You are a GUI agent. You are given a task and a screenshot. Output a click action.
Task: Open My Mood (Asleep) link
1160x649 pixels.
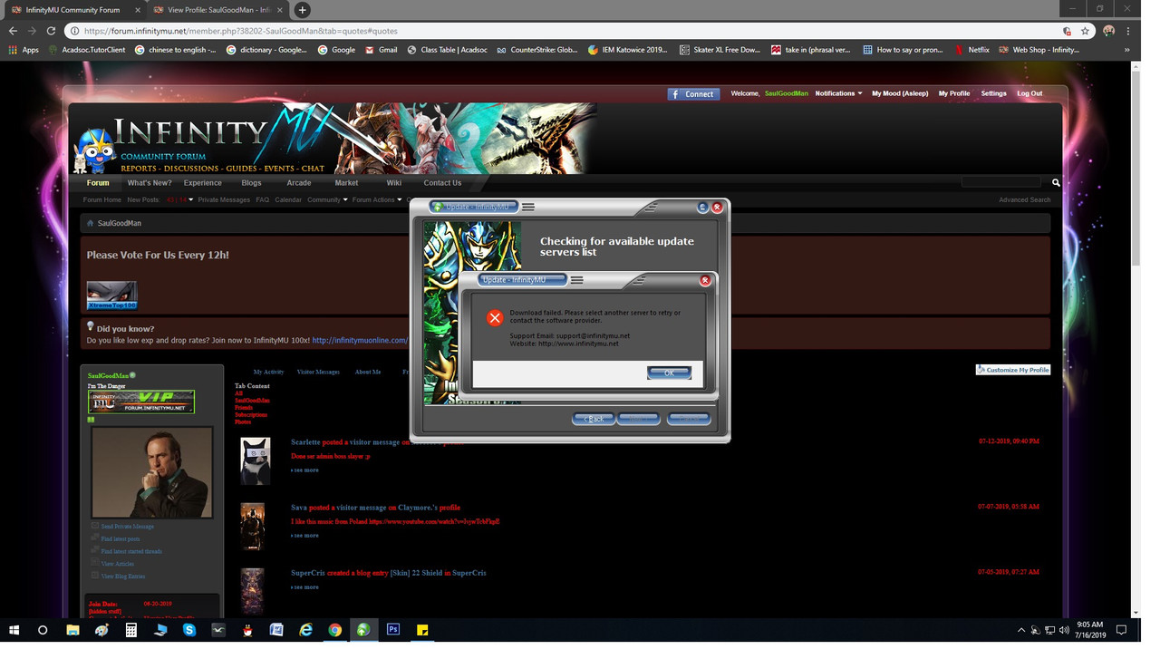[x=900, y=93]
